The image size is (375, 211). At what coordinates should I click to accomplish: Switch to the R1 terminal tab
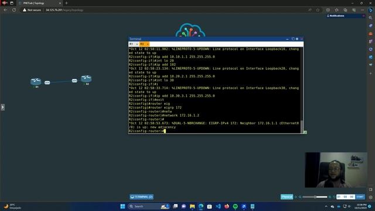131,44
